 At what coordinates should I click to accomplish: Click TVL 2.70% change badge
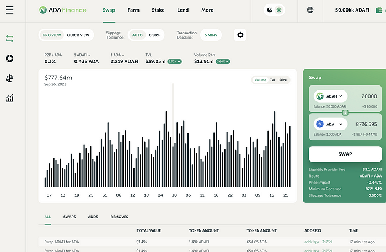tap(175, 62)
